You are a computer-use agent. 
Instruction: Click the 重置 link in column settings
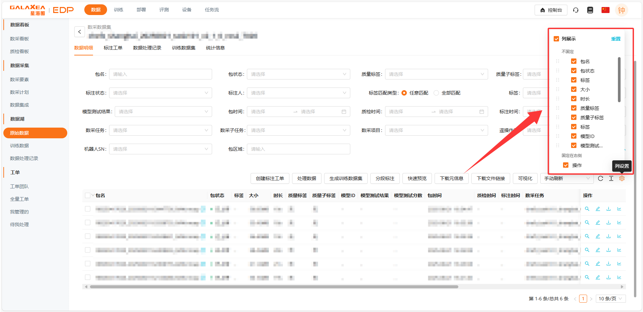[616, 39]
